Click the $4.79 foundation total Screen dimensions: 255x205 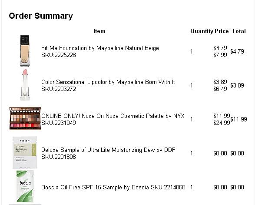237,51
